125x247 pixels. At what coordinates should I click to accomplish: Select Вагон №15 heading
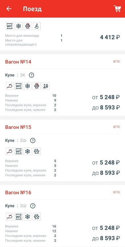coord(18,127)
